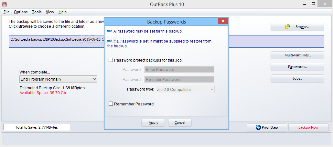This screenshot has width=333, height=147.
Task: Maximize the OutBack Plus 10 window
Action: pos(313,4)
